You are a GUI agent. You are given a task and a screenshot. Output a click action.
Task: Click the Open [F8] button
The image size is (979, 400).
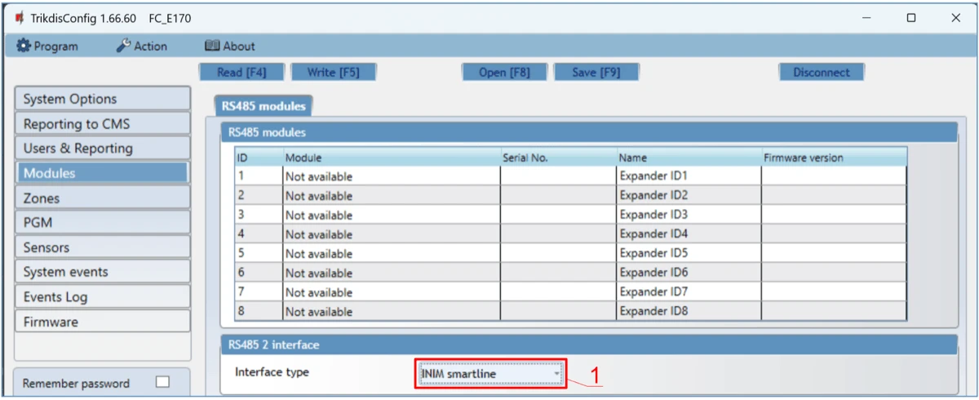[x=503, y=73]
